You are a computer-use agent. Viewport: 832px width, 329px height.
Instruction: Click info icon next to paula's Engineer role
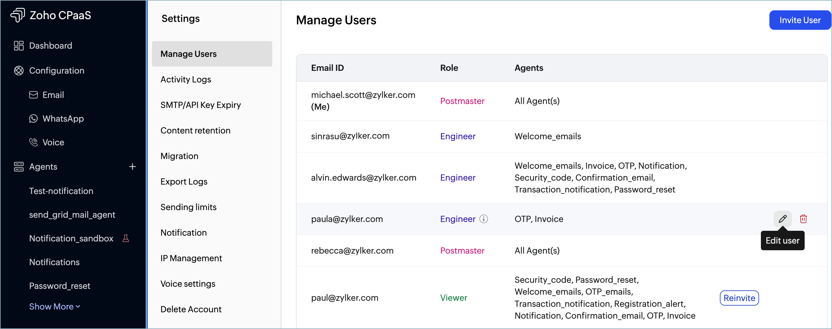click(x=483, y=219)
